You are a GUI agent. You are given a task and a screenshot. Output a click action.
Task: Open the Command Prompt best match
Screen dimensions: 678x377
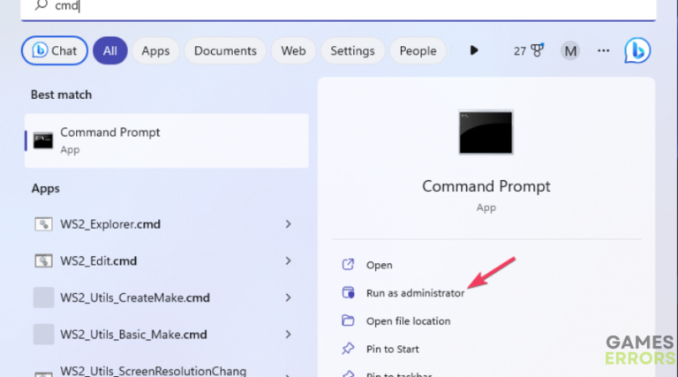pos(166,140)
